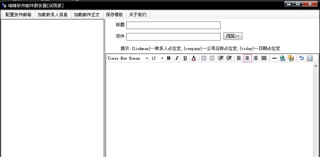Open 加载联系人信息 menu
The image size is (320, 157).
coord(52,14)
